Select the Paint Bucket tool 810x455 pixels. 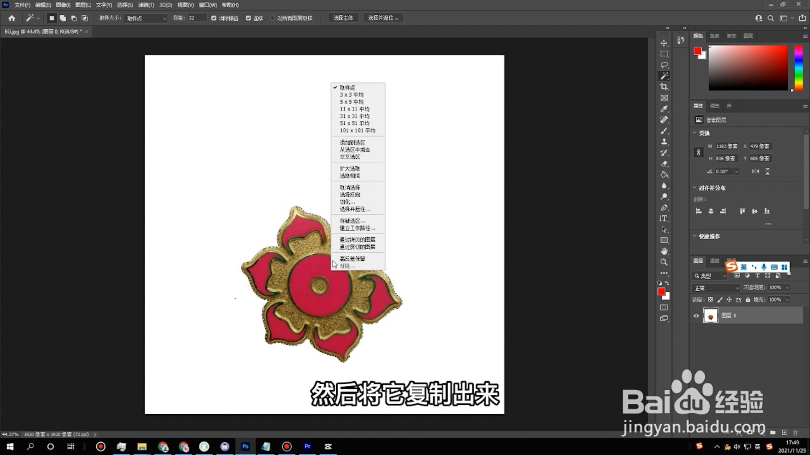(664, 174)
